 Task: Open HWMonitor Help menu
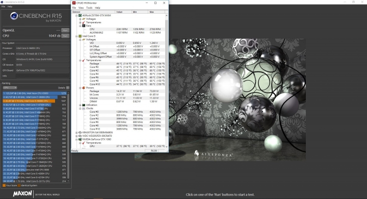[97, 8]
